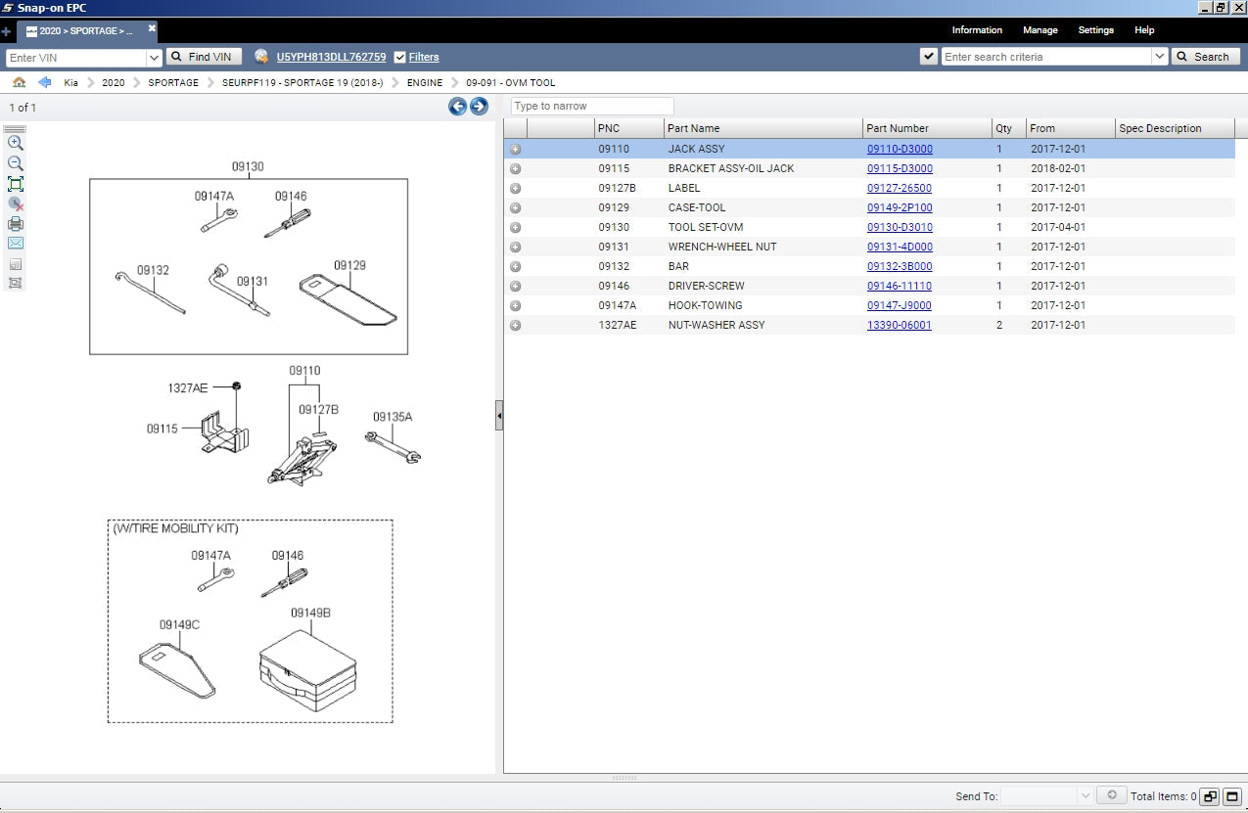Open the Manage menu
This screenshot has width=1248, height=813.
pyautogui.click(x=1040, y=30)
